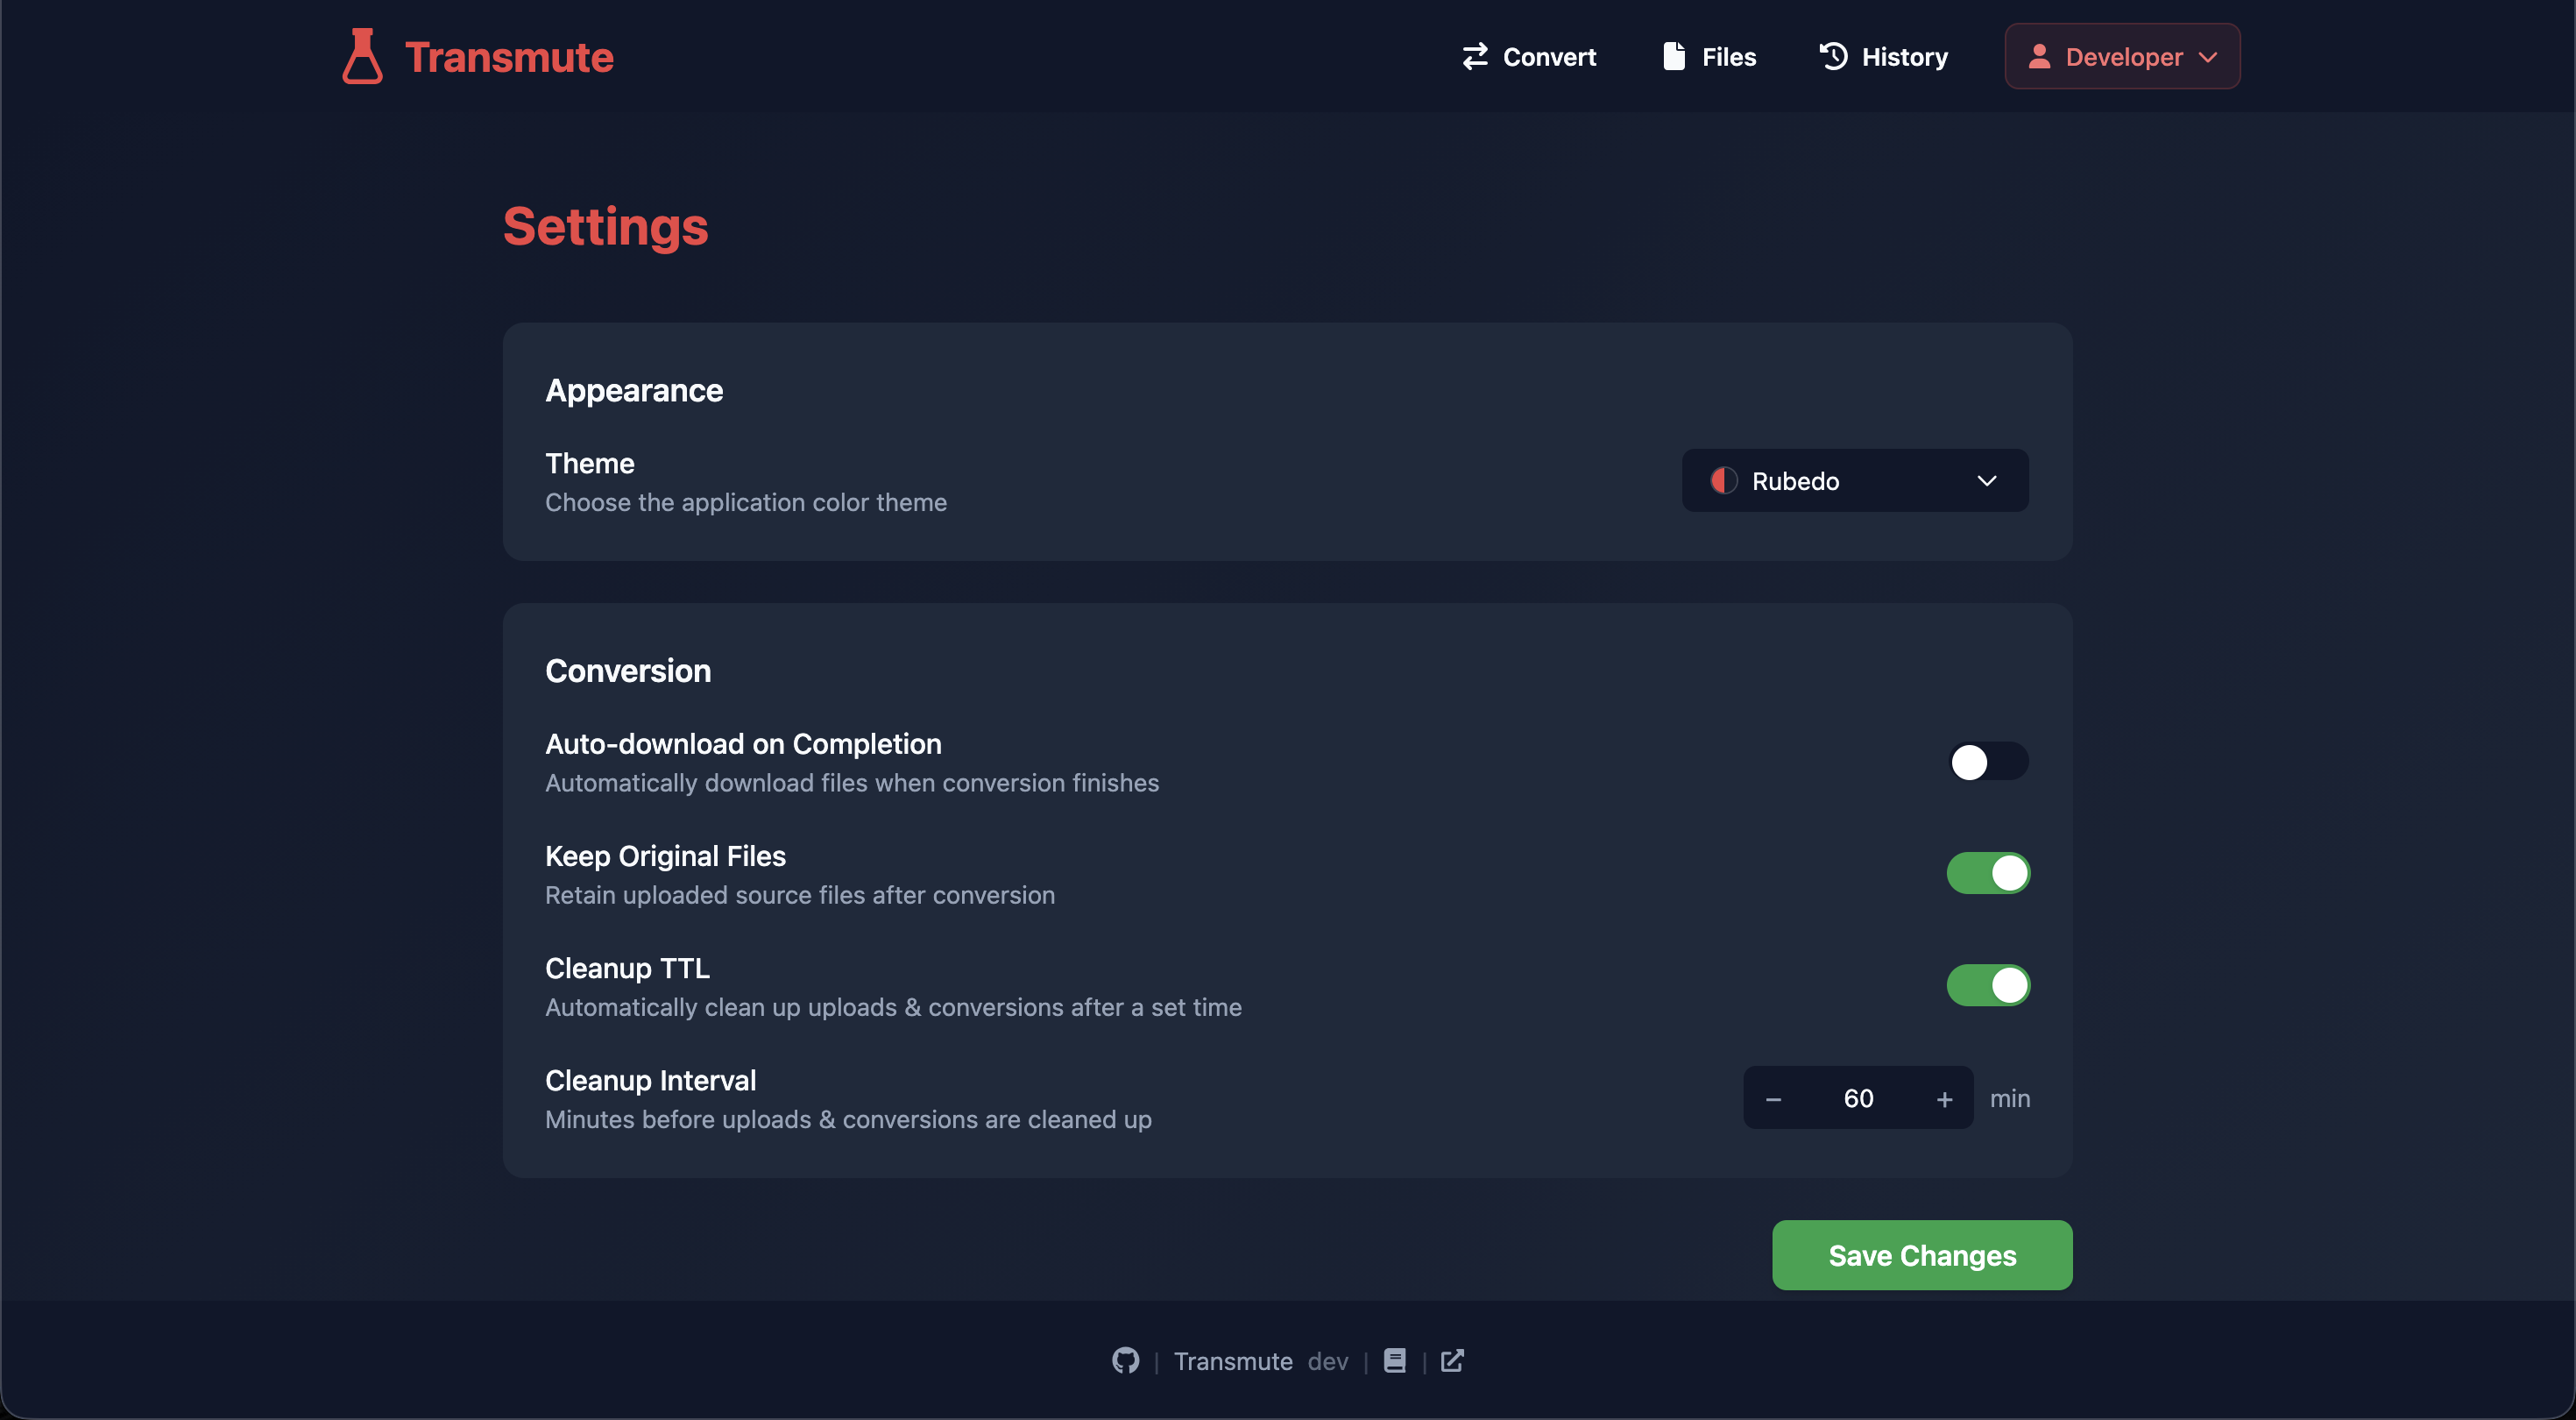Increase cleanup interval with plus button

pyautogui.click(x=1943, y=1099)
